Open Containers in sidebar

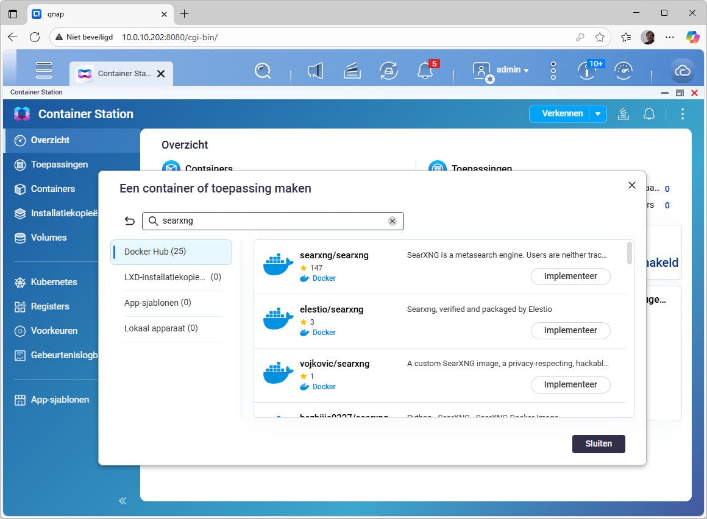[51, 189]
